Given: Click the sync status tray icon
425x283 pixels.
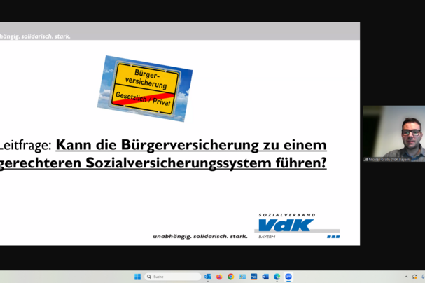Looking at the screenshot, I should pos(414,277).
